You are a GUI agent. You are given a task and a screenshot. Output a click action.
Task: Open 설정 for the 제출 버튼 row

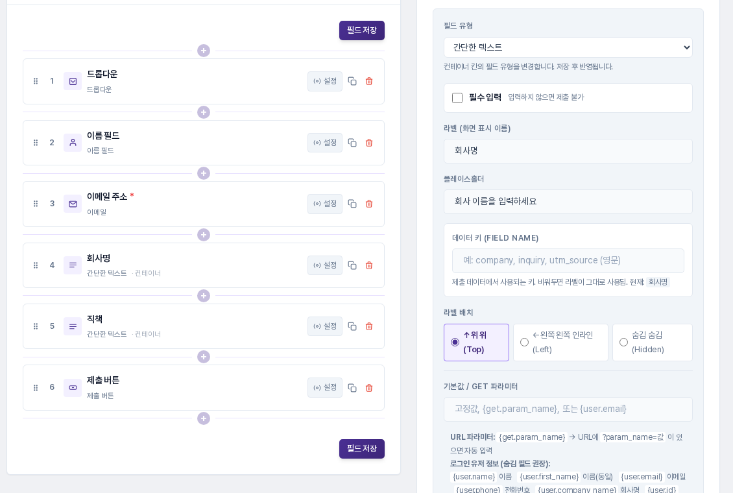325,388
